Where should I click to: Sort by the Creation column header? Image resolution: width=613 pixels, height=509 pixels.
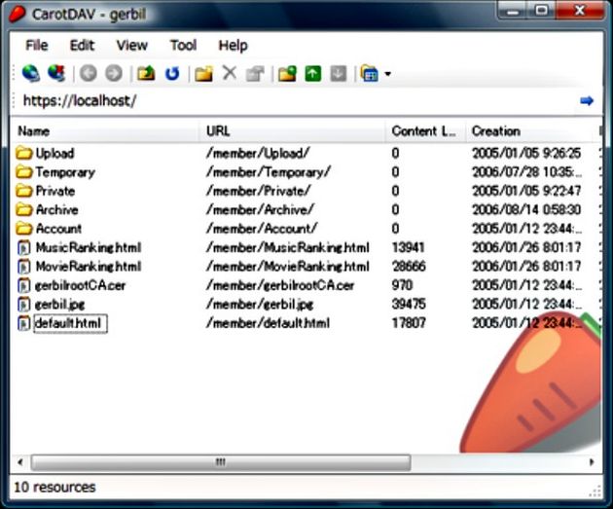[531, 131]
